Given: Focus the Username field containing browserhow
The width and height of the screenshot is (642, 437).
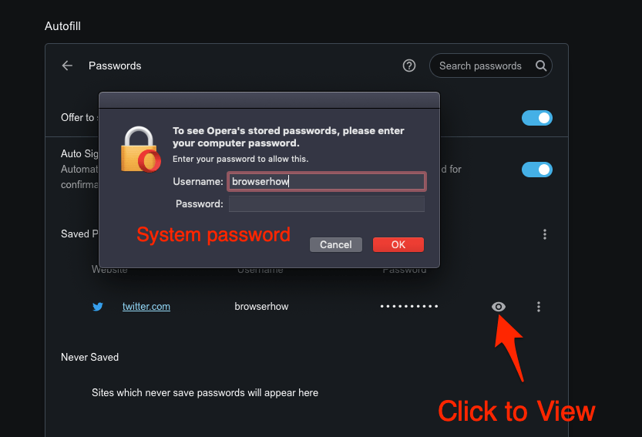Looking at the screenshot, I should pyautogui.click(x=326, y=182).
